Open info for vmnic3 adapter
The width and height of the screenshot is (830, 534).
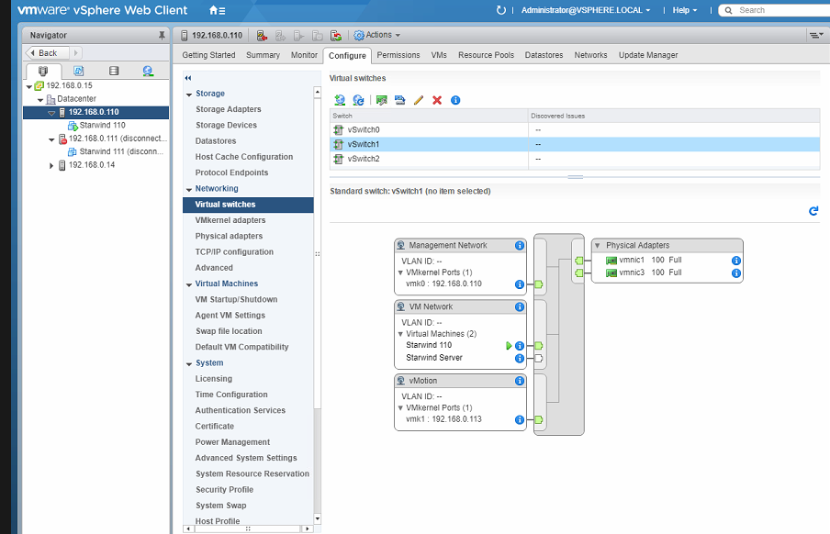[735, 273]
